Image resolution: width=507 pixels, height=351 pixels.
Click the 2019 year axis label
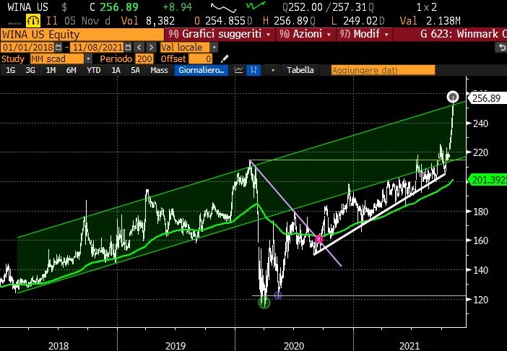point(175,346)
